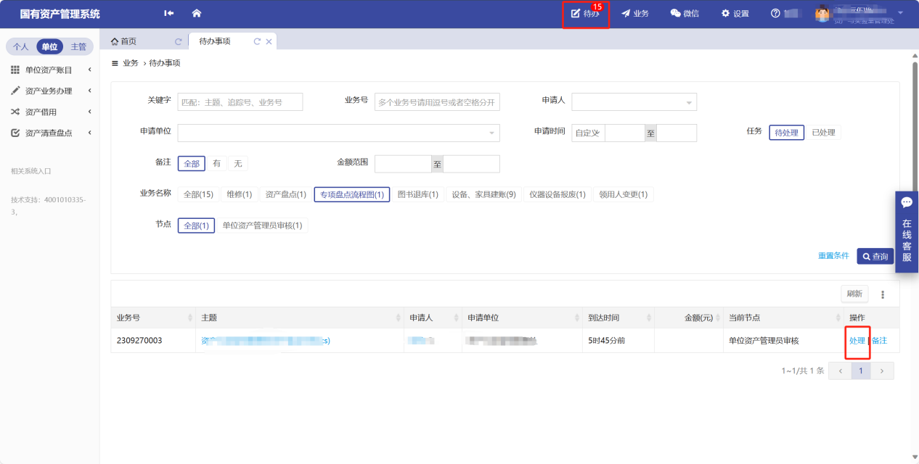Open the 在线客服 online support chat
This screenshot has width=919, height=464.
click(x=907, y=232)
